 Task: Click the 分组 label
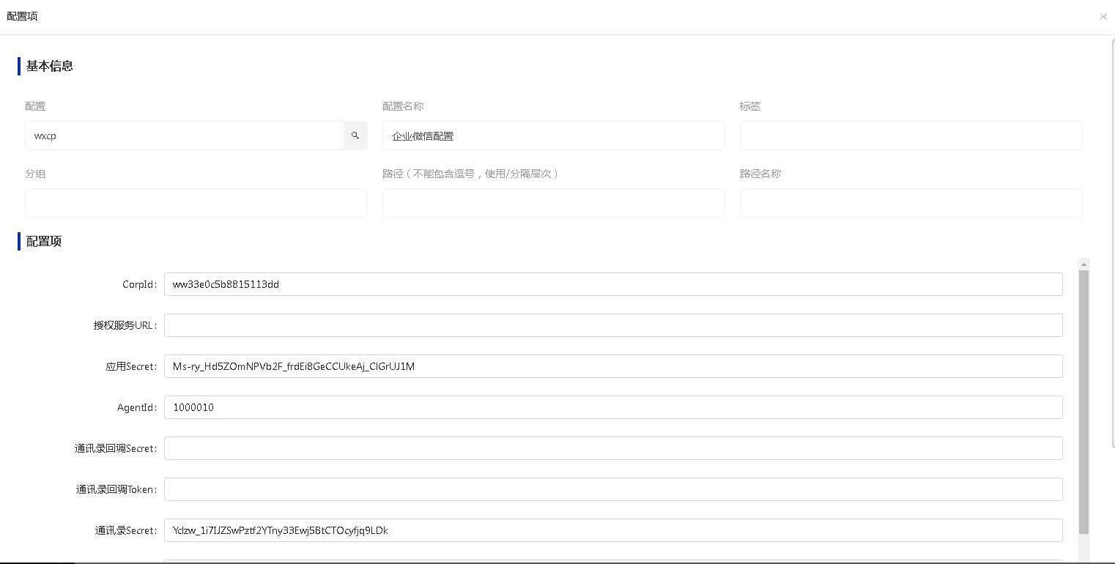35,174
